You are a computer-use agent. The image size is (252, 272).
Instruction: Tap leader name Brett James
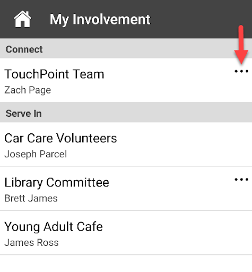pos(31,198)
